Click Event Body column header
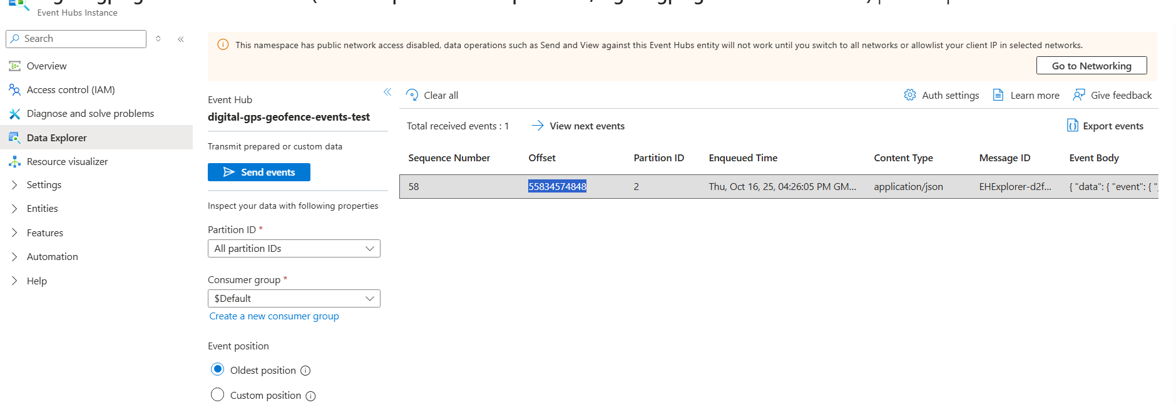 pos(1094,158)
